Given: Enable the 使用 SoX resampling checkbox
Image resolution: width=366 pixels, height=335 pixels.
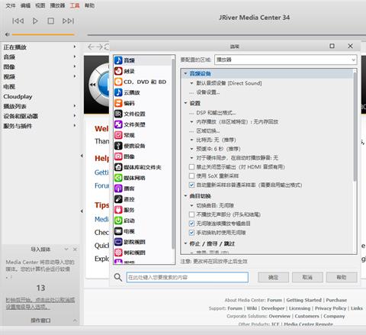Looking at the screenshot, I should point(192,176).
